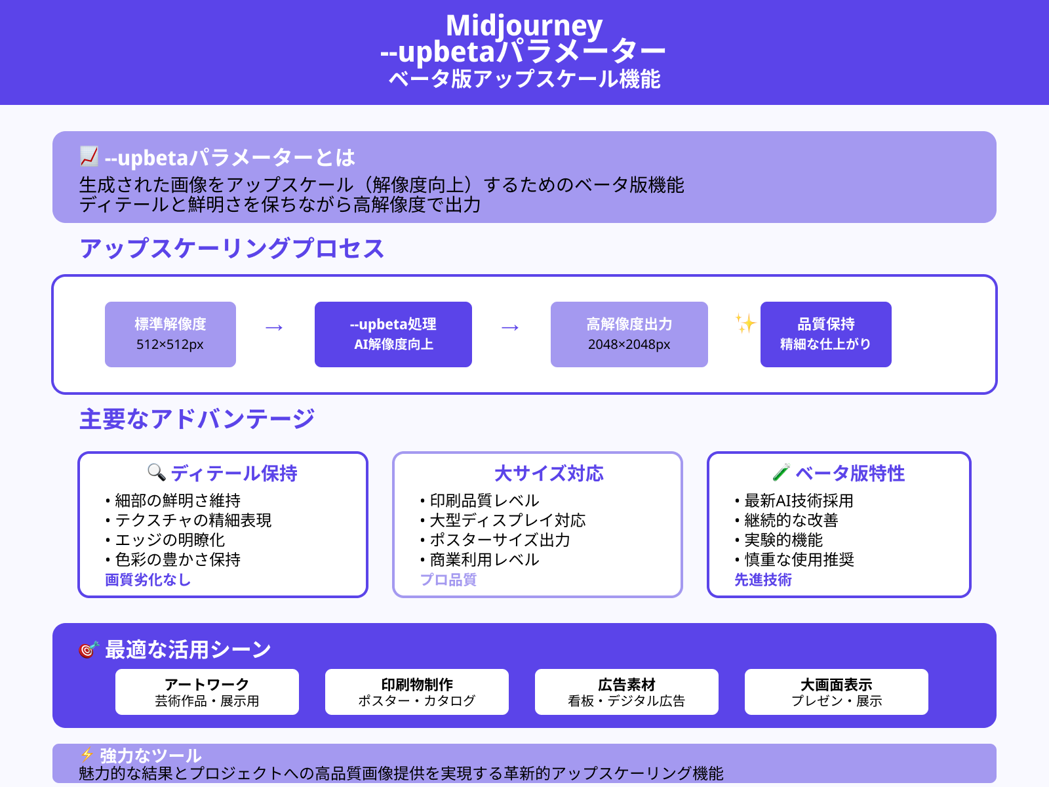Click the 大サイズ対応 card title

point(549,474)
